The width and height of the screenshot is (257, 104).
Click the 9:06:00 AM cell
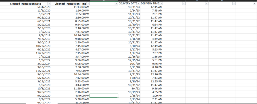click(70, 60)
